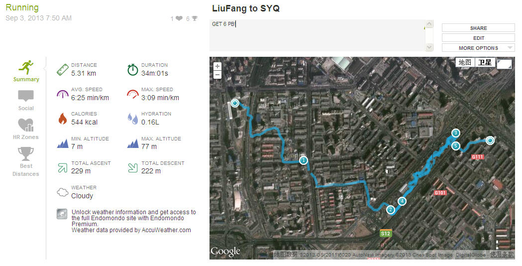
Task: Switch map to 卫星 satellite view
Action: (485, 62)
